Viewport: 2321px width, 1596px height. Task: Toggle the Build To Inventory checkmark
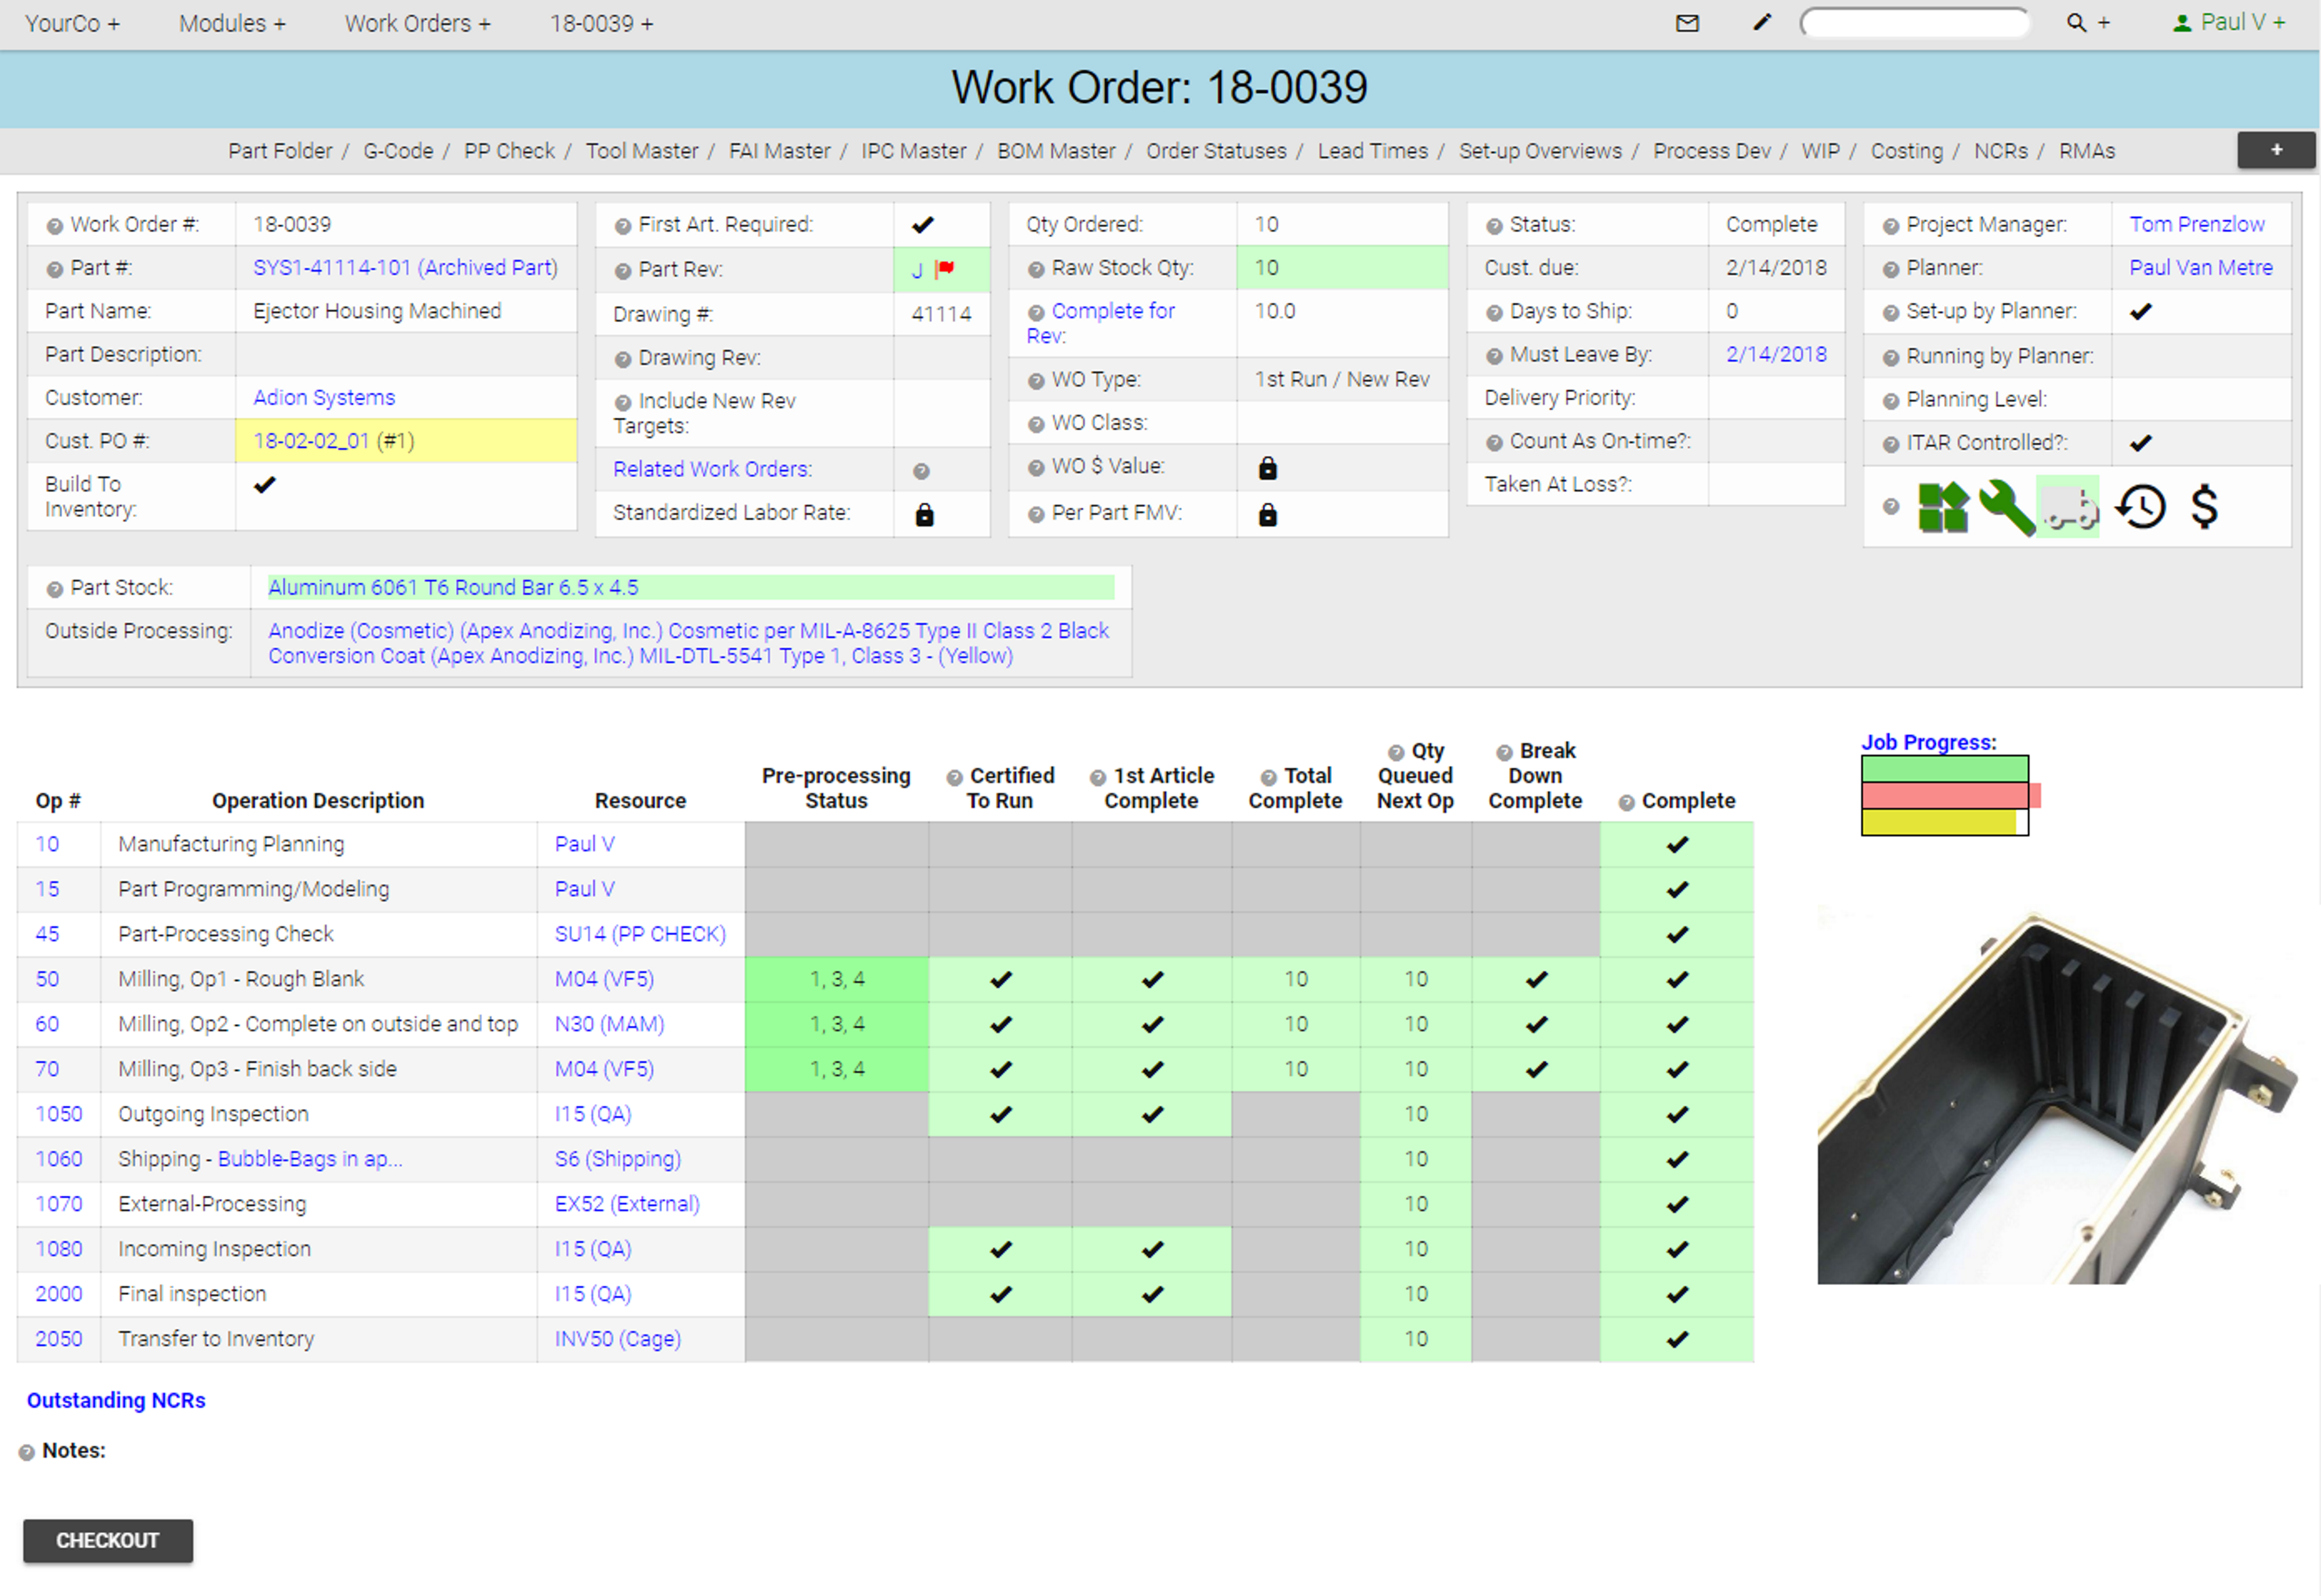coord(264,485)
